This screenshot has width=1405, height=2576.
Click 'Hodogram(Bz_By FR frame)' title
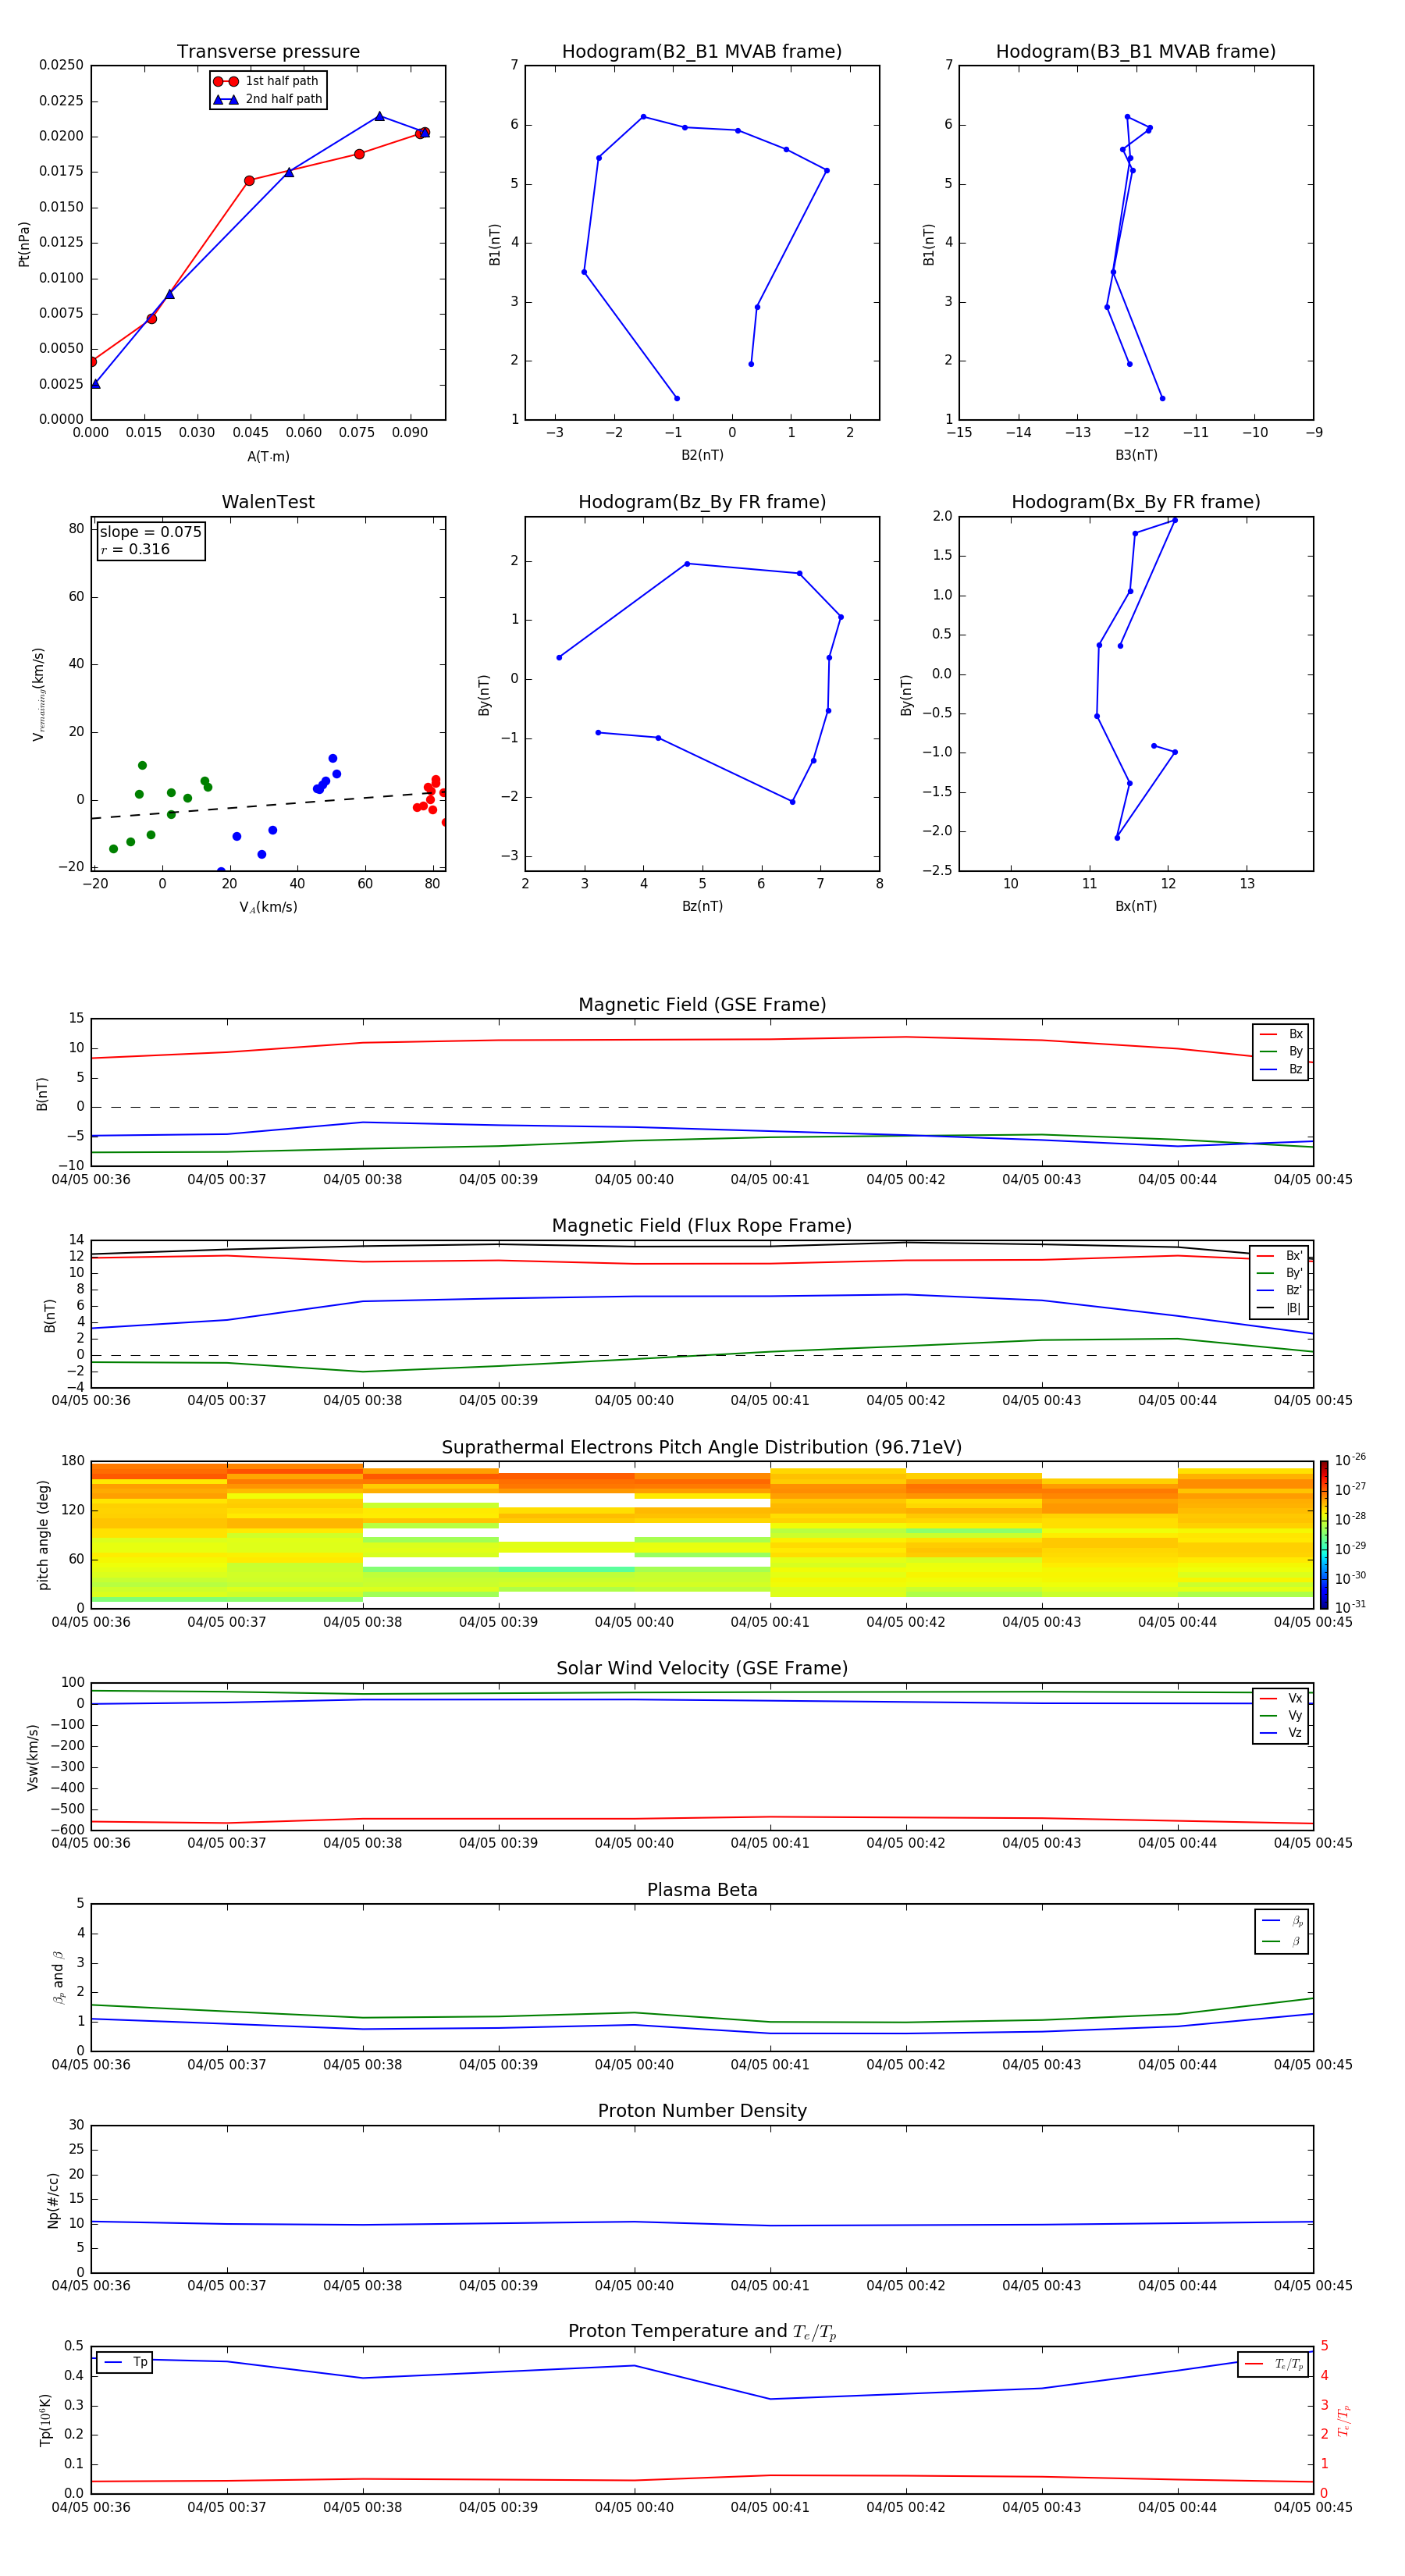tap(702, 502)
